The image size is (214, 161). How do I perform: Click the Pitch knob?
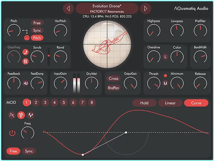[14, 30]
